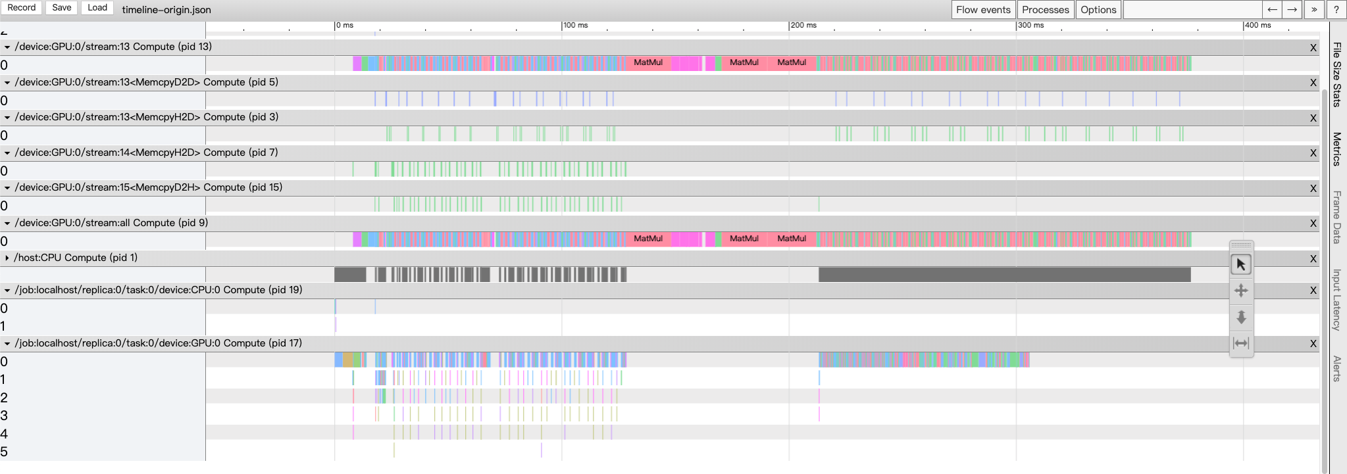1347x474 pixels.
Task: Select first MatMul slice in stream:13 track
Action: coord(648,63)
